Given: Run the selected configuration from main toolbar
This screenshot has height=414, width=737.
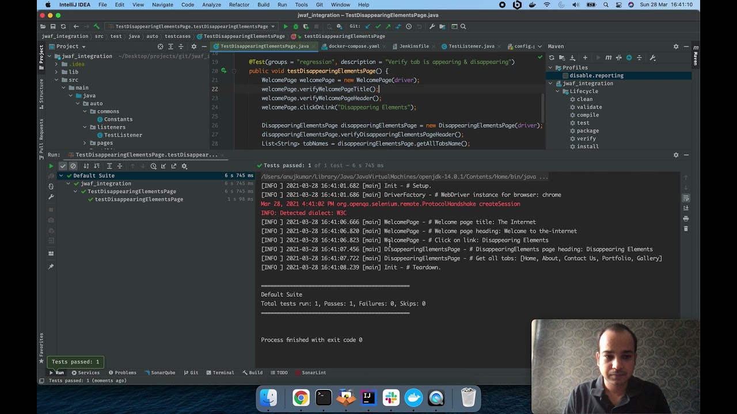Looking at the screenshot, I should (x=285, y=26).
